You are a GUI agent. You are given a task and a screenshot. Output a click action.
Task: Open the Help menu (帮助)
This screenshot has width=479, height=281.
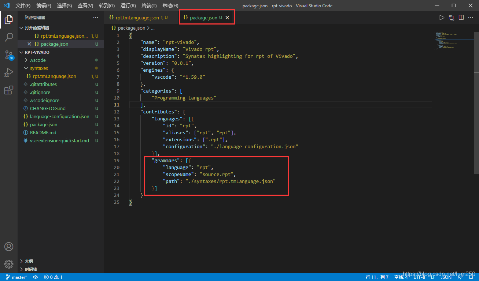170,6
